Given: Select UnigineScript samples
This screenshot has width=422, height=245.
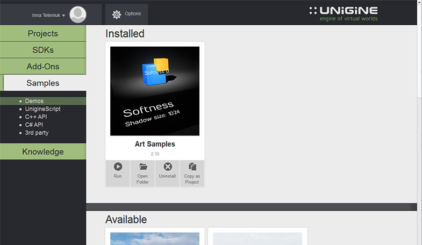Looking at the screenshot, I should pyautogui.click(x=42, y=109).
